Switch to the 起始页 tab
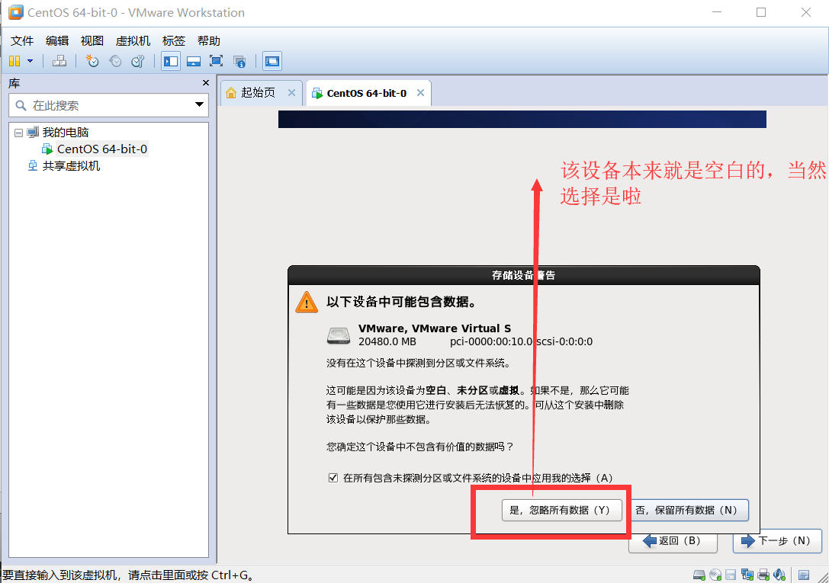This screenshot has width=829, height=583. (x=258, y=92)
